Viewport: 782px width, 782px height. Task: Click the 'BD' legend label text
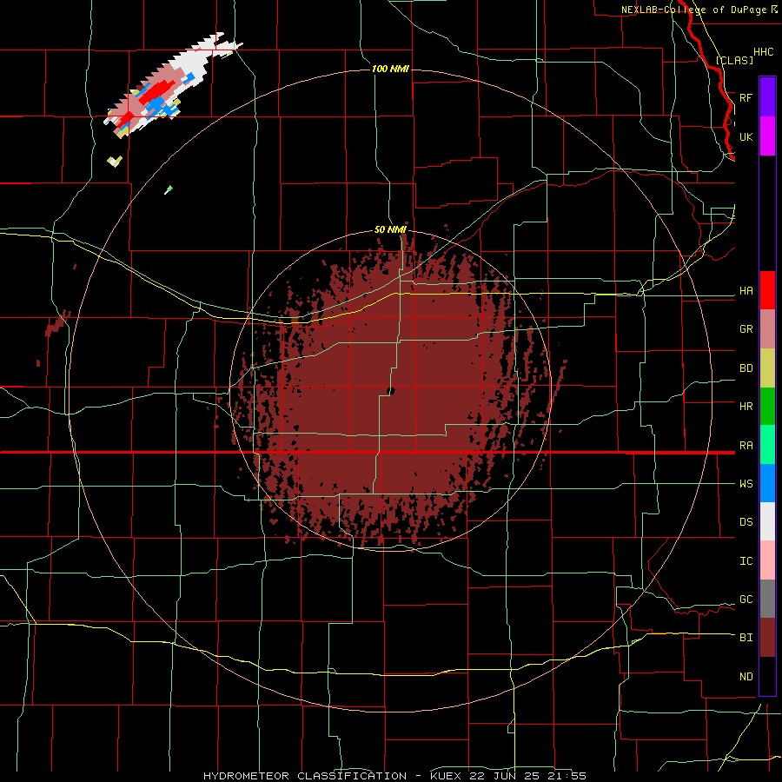pyautogui.click(x=746, y=368)
